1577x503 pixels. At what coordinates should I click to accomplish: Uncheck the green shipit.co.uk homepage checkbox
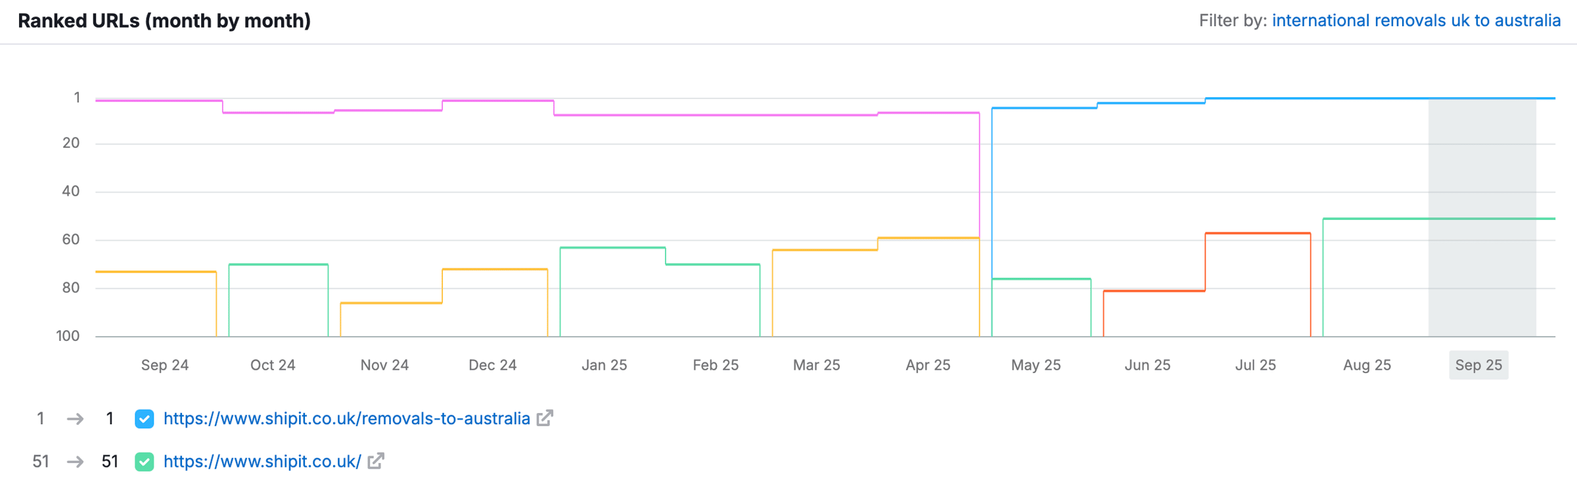pos(145,462)
